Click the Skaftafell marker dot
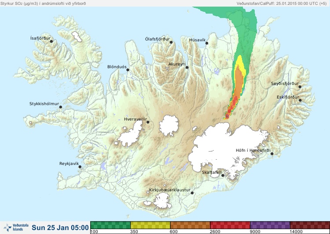Screen dimensions: 330x234 pos(223,175)
